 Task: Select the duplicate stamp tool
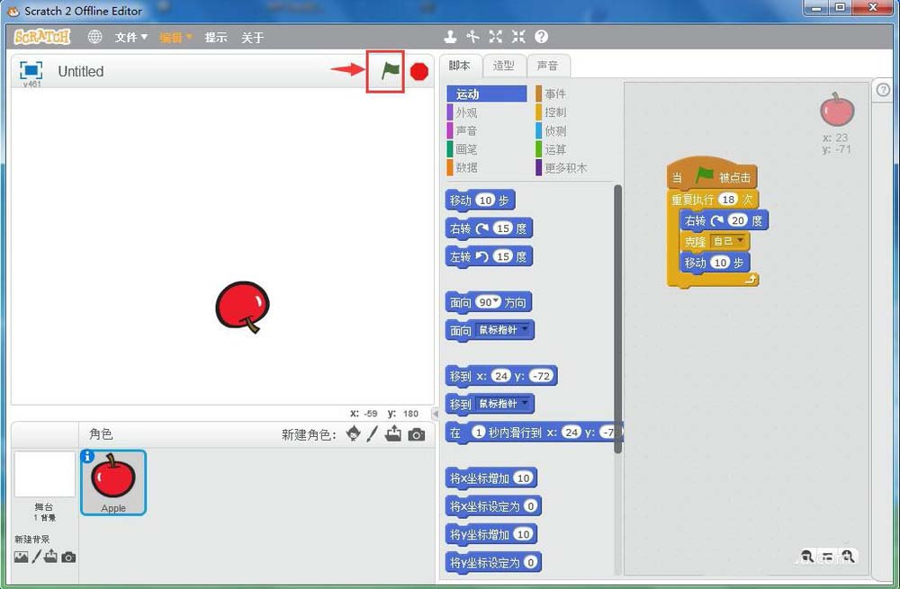(450, 37)
